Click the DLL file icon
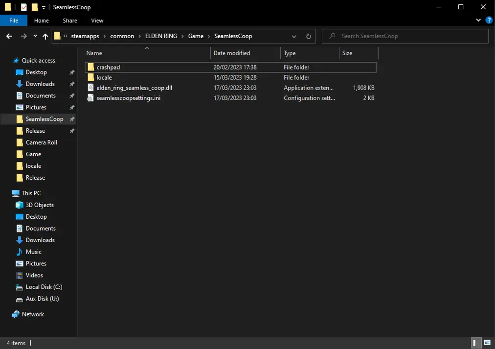This screenshot has width=495, height=349. (x=90, y=88)
